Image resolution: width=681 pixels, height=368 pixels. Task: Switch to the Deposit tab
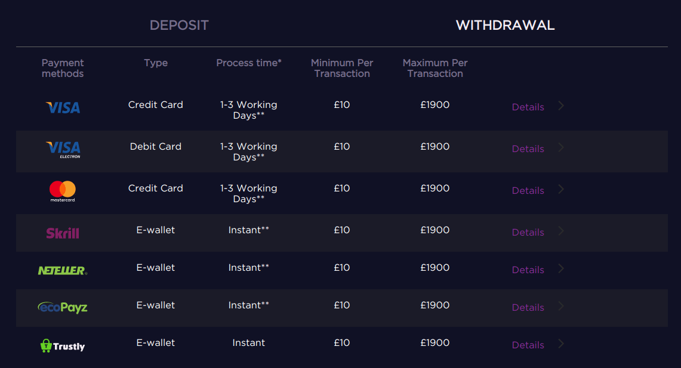coord(179,25)
